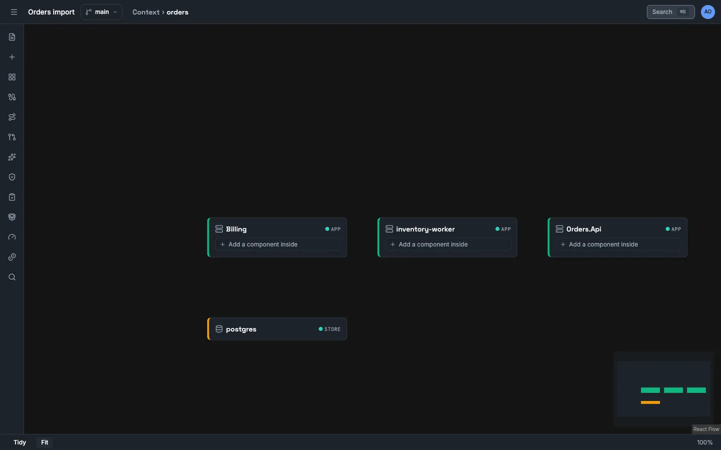The width and height of the screenshot is (721, 450).
Task: Click the APP label on Orders.Api
Action: click(676, 229)
